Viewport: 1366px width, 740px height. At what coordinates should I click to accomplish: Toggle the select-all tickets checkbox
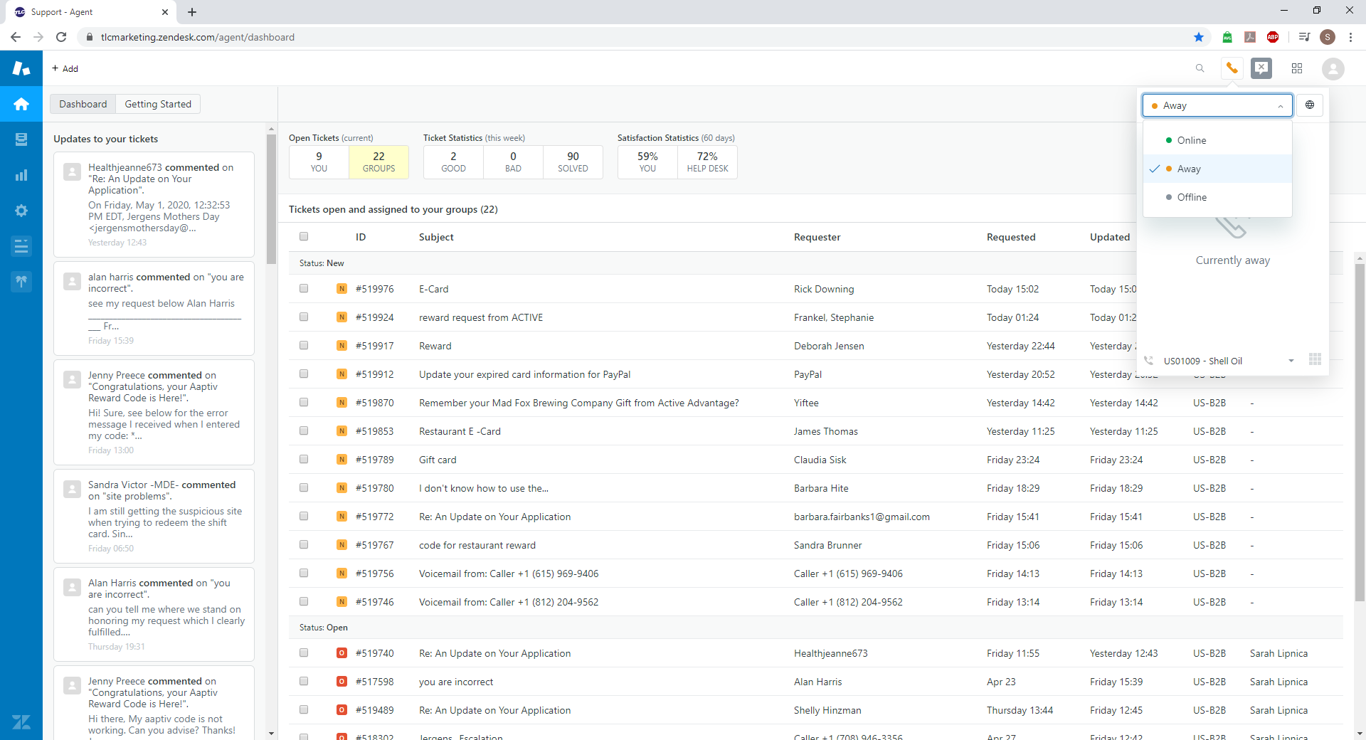[x=304, y=237]
